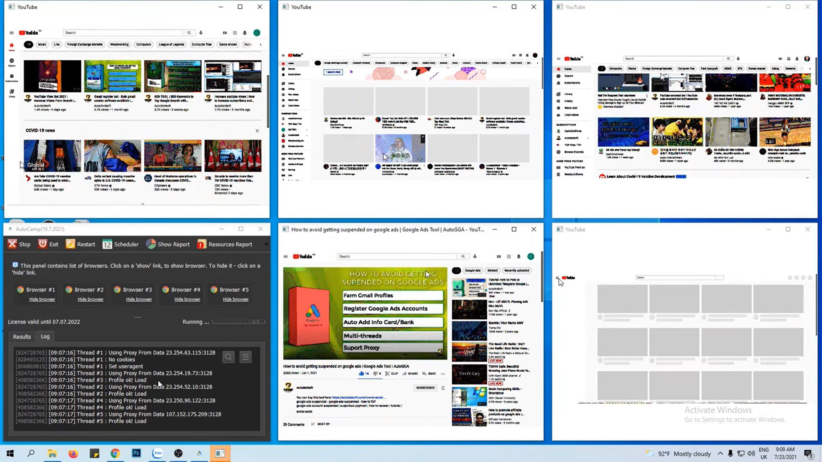Click the Exit power icon in AutoCamp

click(42, 244)
